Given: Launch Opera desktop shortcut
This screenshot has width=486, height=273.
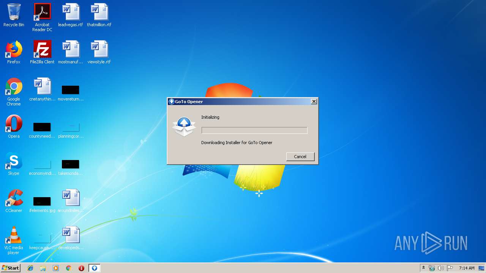Looking at the screenshot, I should pyautogui.click(x=14, y=127).
